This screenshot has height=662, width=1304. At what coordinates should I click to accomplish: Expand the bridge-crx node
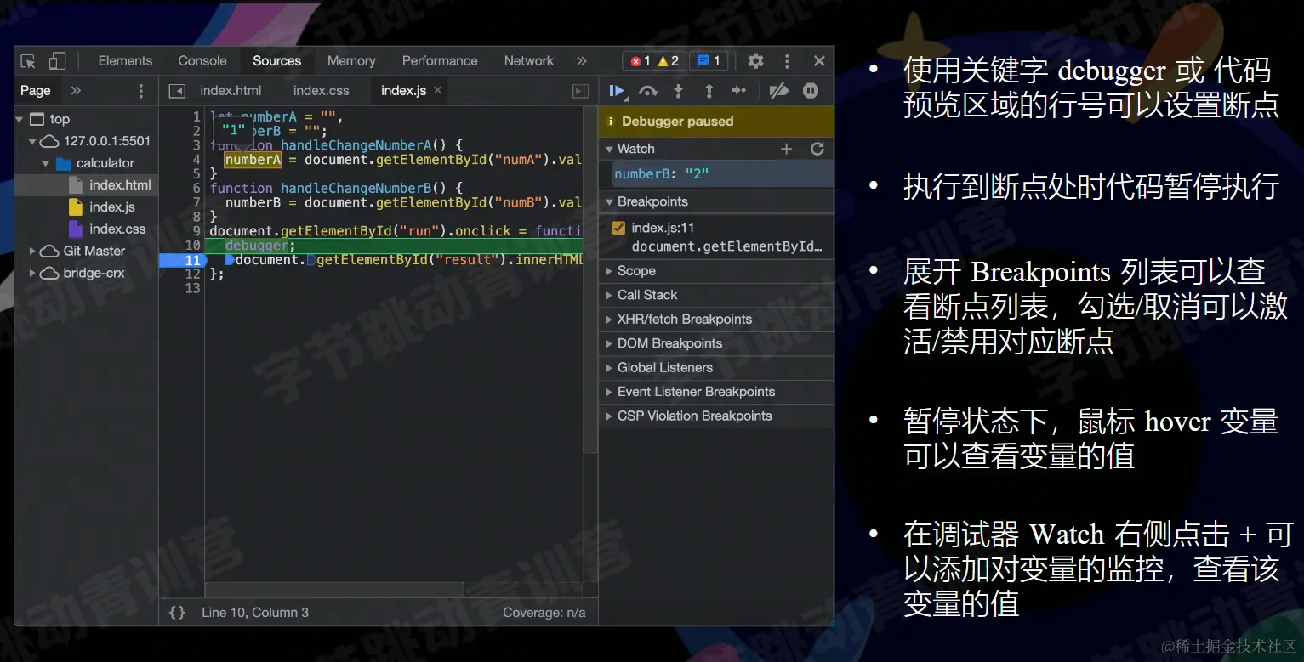pyautogui.click(x=33, y=274)
